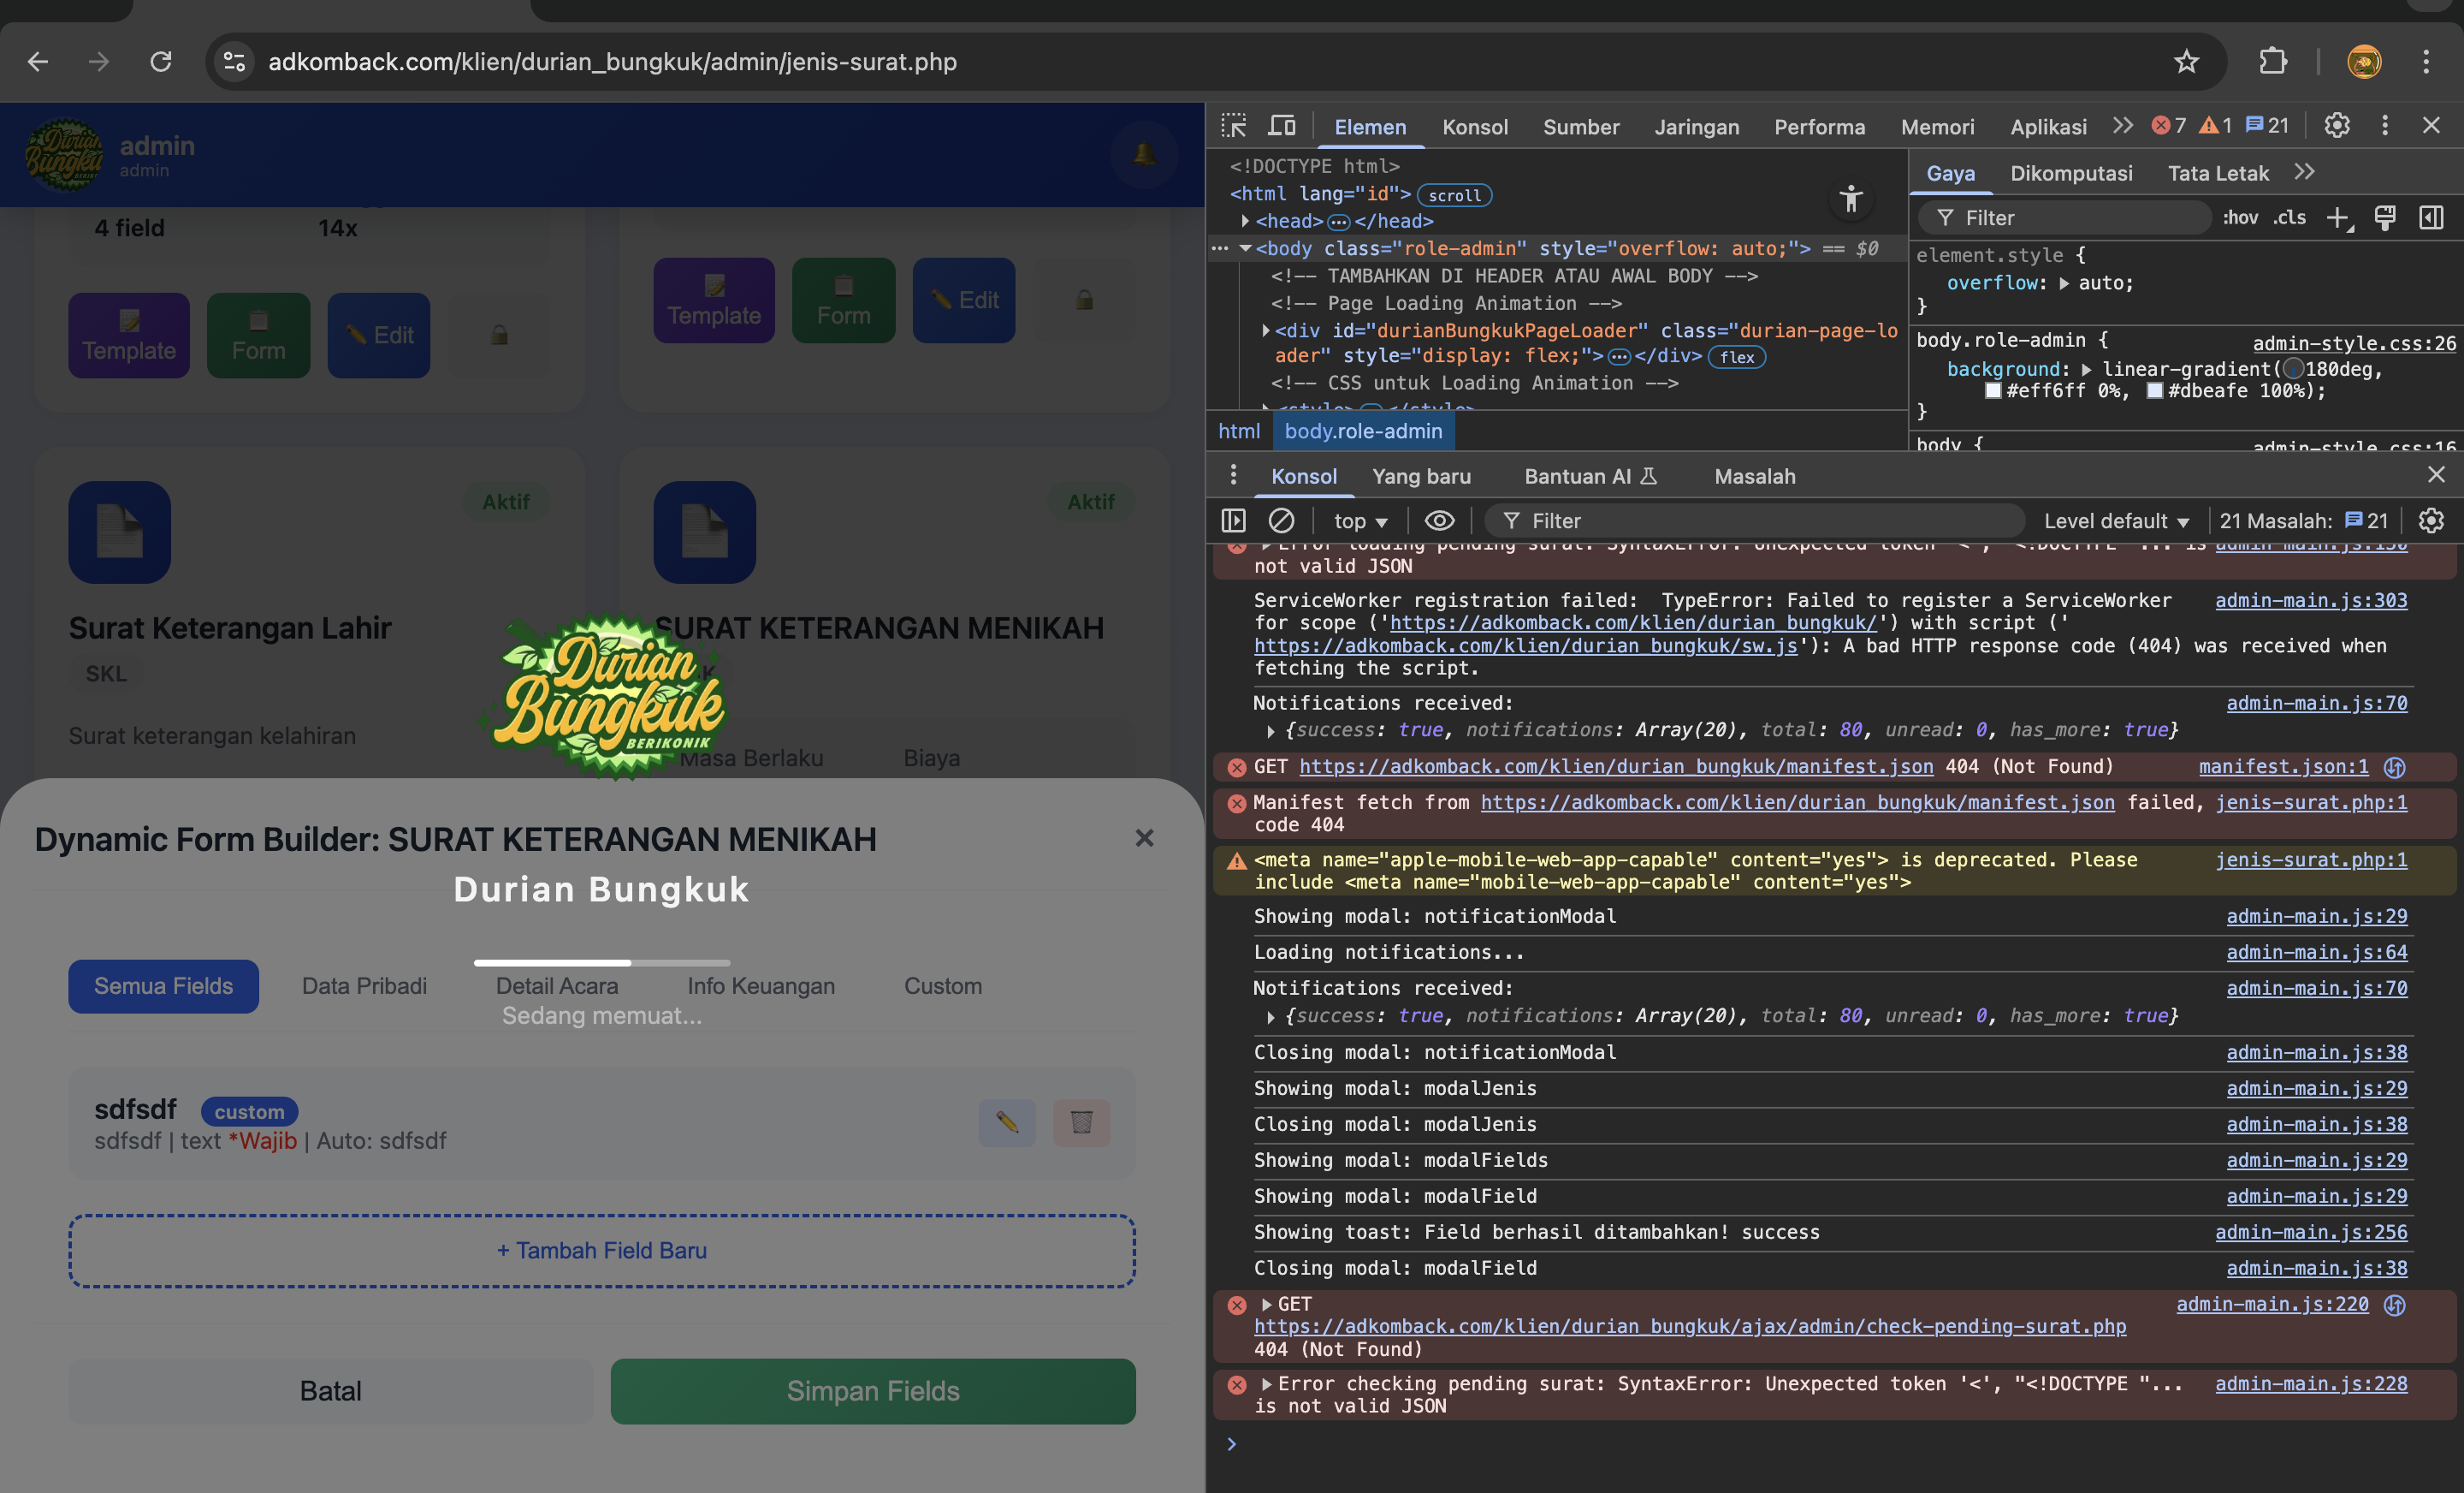Select the inspect element picker icon
This screenshot has width=2464, height=1493.
pos(1233,126)
